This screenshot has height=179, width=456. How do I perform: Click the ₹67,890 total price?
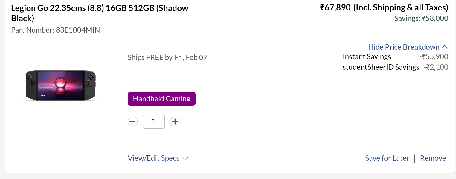[335, 7]
